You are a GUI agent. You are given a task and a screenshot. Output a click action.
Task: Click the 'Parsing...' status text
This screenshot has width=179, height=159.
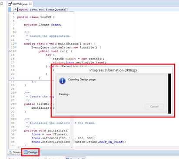[x=64, y=94]
